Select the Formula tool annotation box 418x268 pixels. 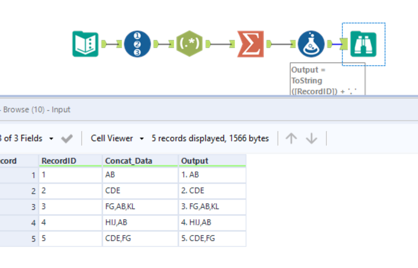pos(327,80)
